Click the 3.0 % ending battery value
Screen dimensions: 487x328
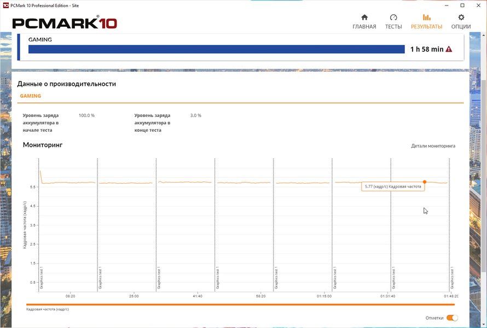pos(196,115)
